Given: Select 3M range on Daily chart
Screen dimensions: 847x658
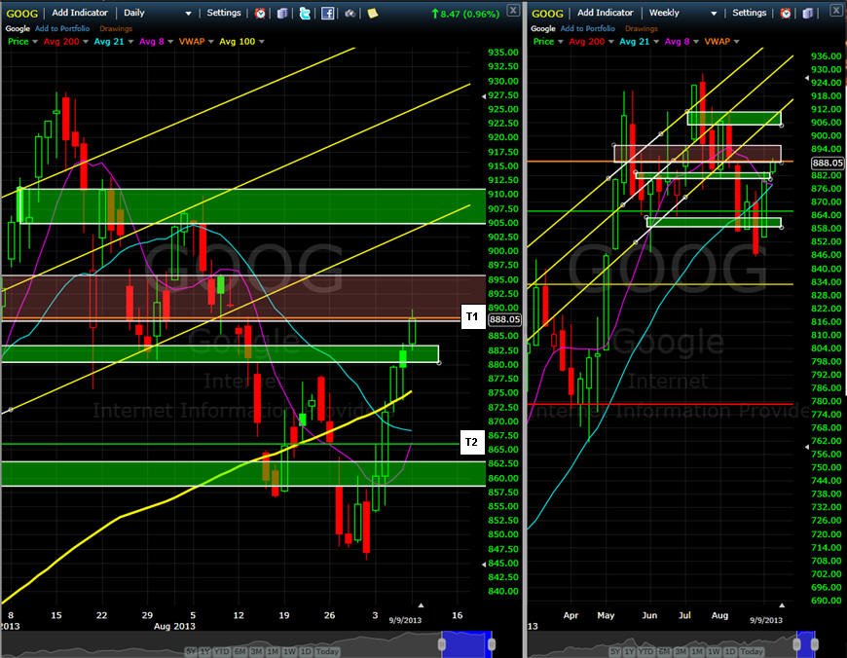Looking at the screenshot, I should pyautogui.click(x=256, y=651).
